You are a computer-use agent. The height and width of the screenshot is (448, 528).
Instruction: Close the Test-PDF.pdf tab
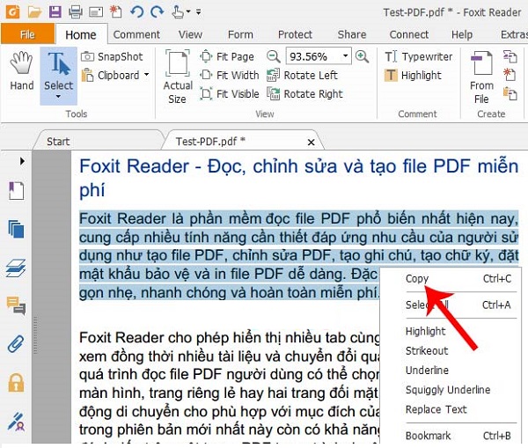[312, 143]
